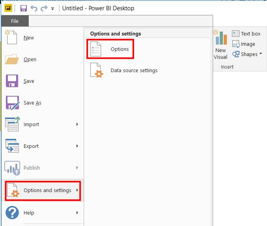
Task: Open the Customize Quick Access Toolbar dropdown
Action: coord(53,9)
